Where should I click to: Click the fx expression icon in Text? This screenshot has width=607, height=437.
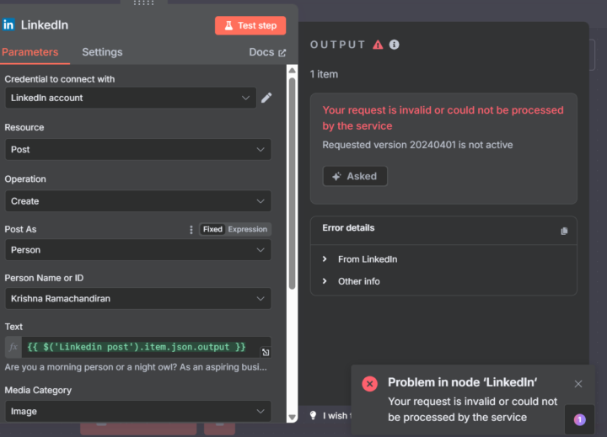click(x=13, y=347)
